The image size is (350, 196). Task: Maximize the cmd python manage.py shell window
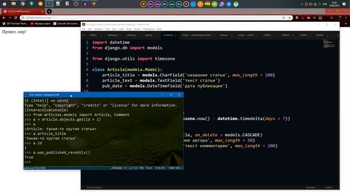coord(171,95)
